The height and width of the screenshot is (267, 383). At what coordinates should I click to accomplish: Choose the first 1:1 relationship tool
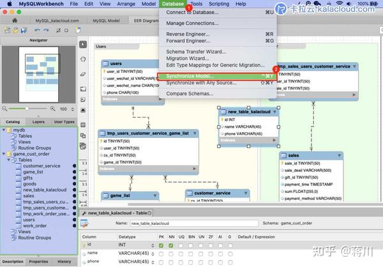tap(84, 163)
